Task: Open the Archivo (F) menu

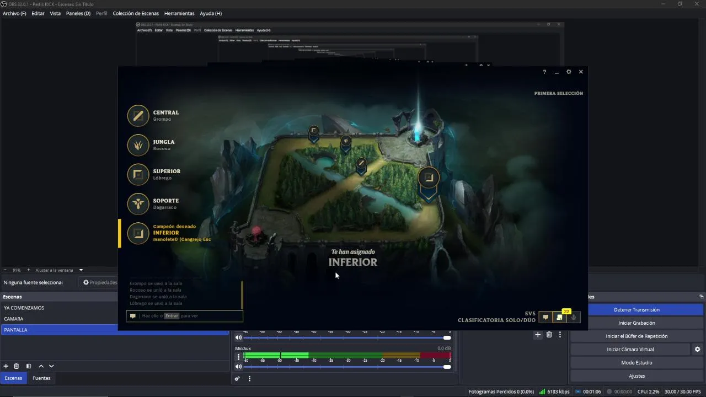Action: click(14, 13)
